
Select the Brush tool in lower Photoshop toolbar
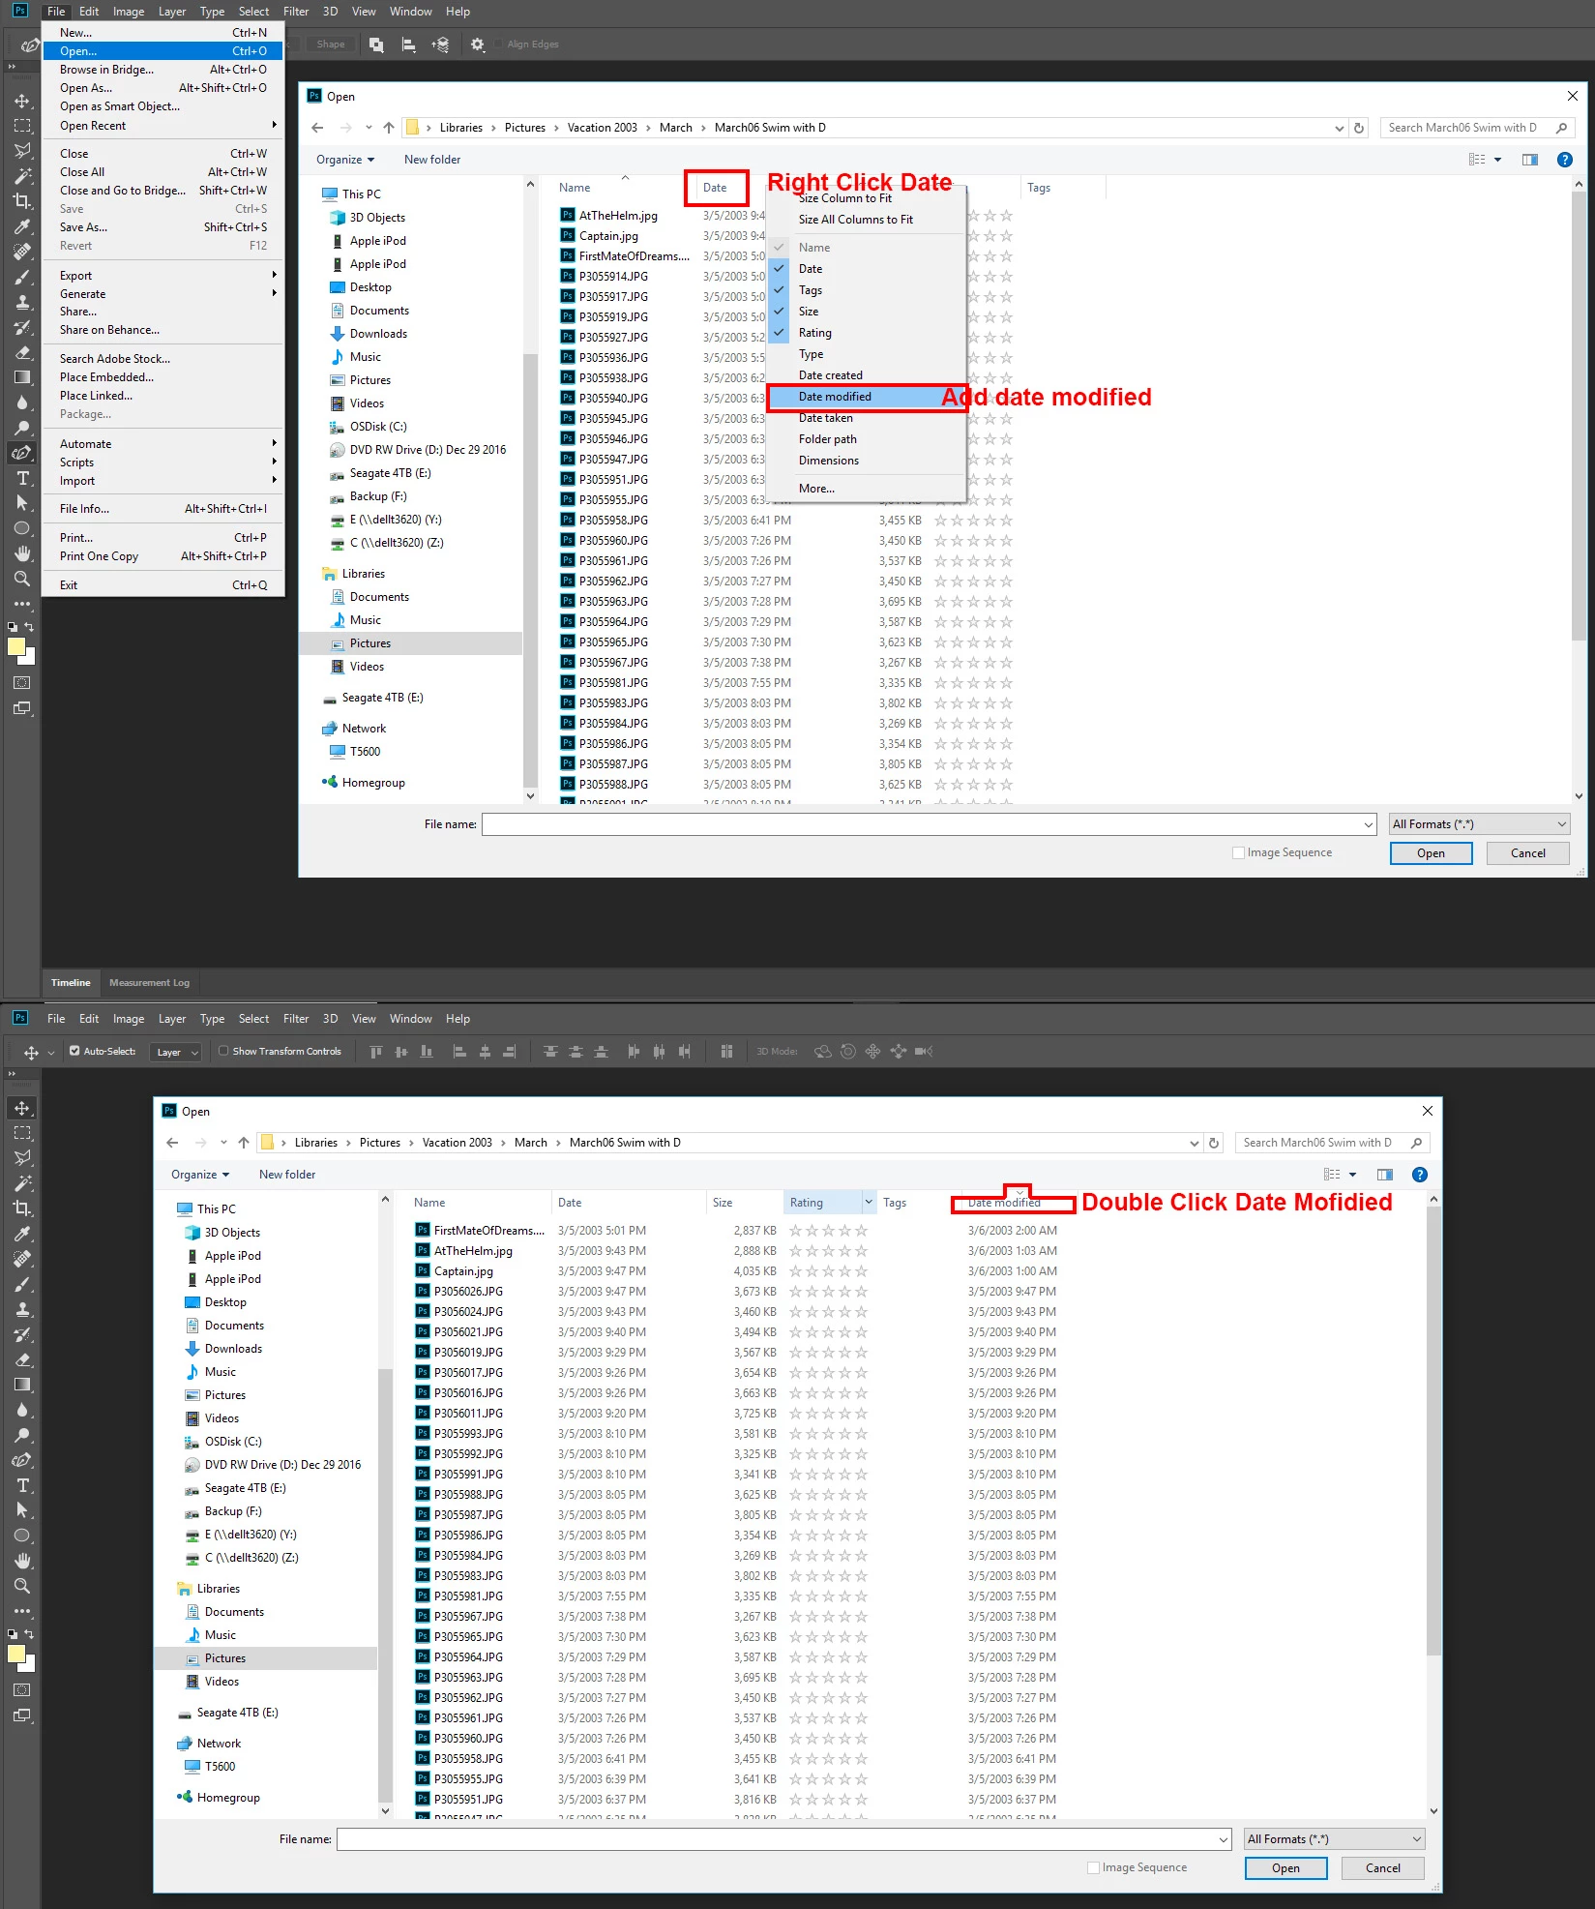(x=22, y=1284)
